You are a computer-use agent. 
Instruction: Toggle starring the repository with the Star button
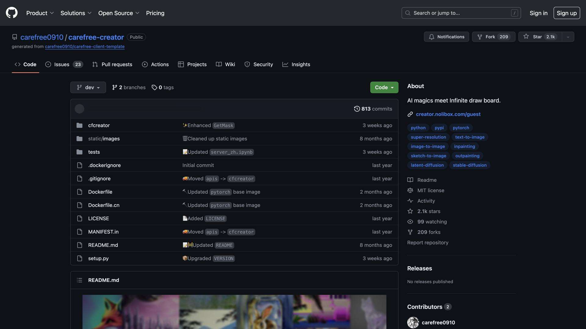click(x=540, y=37)
